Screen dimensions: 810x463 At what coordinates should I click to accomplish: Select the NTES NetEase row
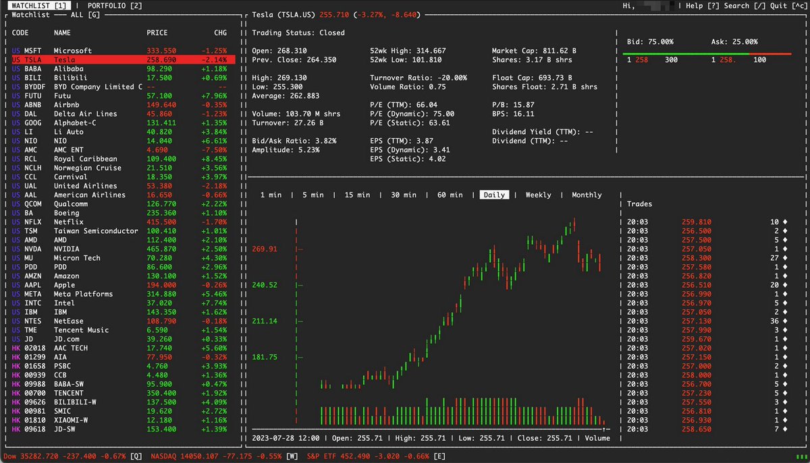coord(123,321)
